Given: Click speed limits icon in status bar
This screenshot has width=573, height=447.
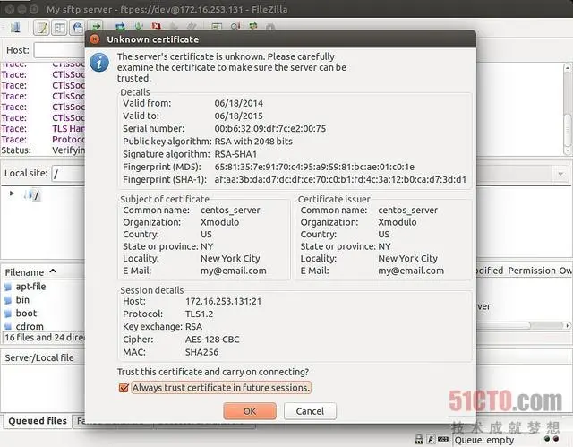Looking at the screenshot, I should (x=431, y=439).
